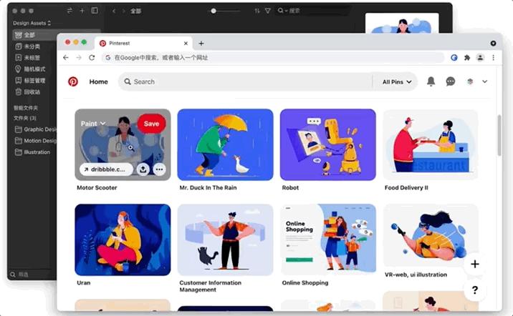Open the notifications bell
The height and width of the screenshot is (316, 513).
point(431,82)
